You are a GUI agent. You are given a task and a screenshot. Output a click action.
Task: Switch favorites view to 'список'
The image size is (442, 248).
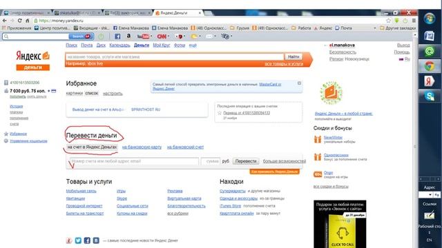tap(92, 93)
